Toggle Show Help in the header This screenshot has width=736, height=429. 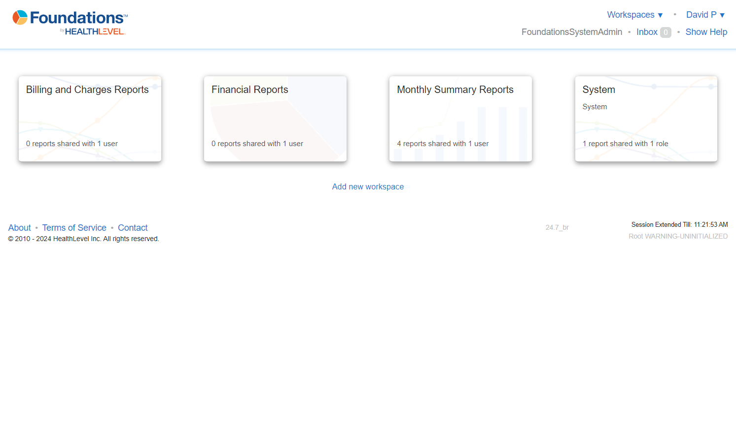click(x=706, y=32)
